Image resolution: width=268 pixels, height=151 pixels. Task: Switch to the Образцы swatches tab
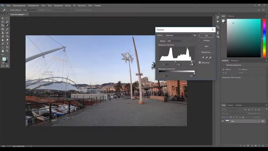click(231, 16)
